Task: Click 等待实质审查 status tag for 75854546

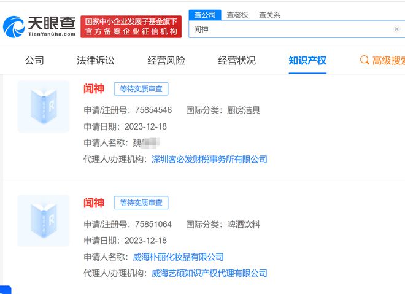Action: click(141, 89)
